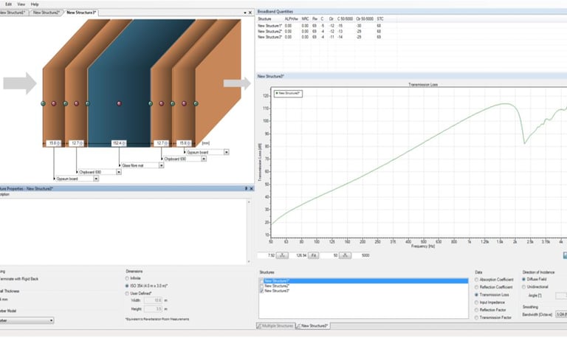This screenshot has width=567, height=338.
Task: Select the red node on the right chipboard layer
Action: pos(162,103)
